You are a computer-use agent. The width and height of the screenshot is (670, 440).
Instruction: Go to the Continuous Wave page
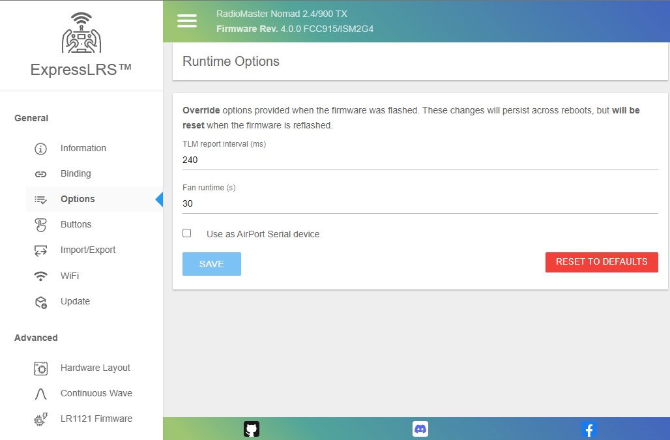[96, 394]
